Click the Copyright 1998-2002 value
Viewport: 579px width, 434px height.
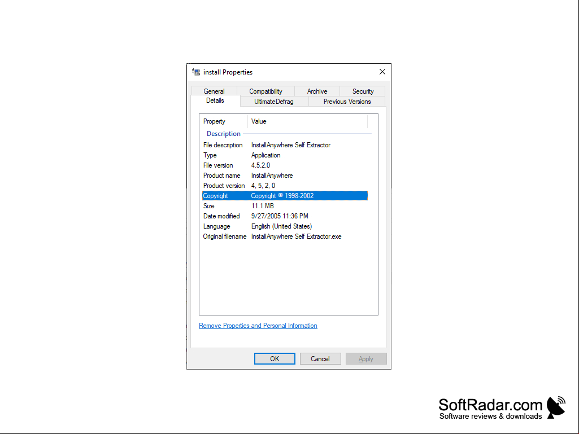(x=282, y=196)
